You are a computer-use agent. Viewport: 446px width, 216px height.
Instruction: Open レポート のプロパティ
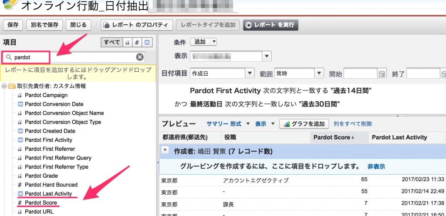click(x=137, y=25)
